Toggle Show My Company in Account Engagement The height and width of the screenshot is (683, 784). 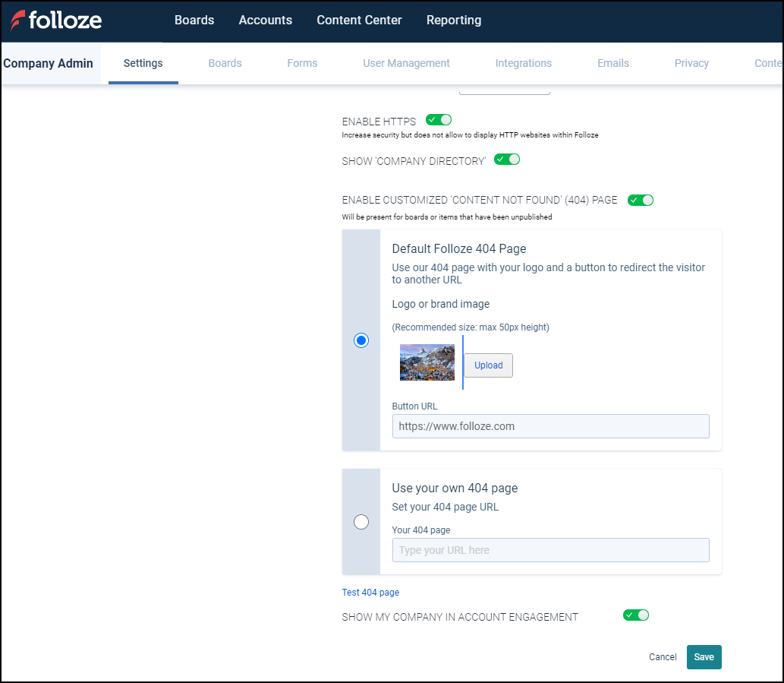pyautogui.click(x=636, y=615)
